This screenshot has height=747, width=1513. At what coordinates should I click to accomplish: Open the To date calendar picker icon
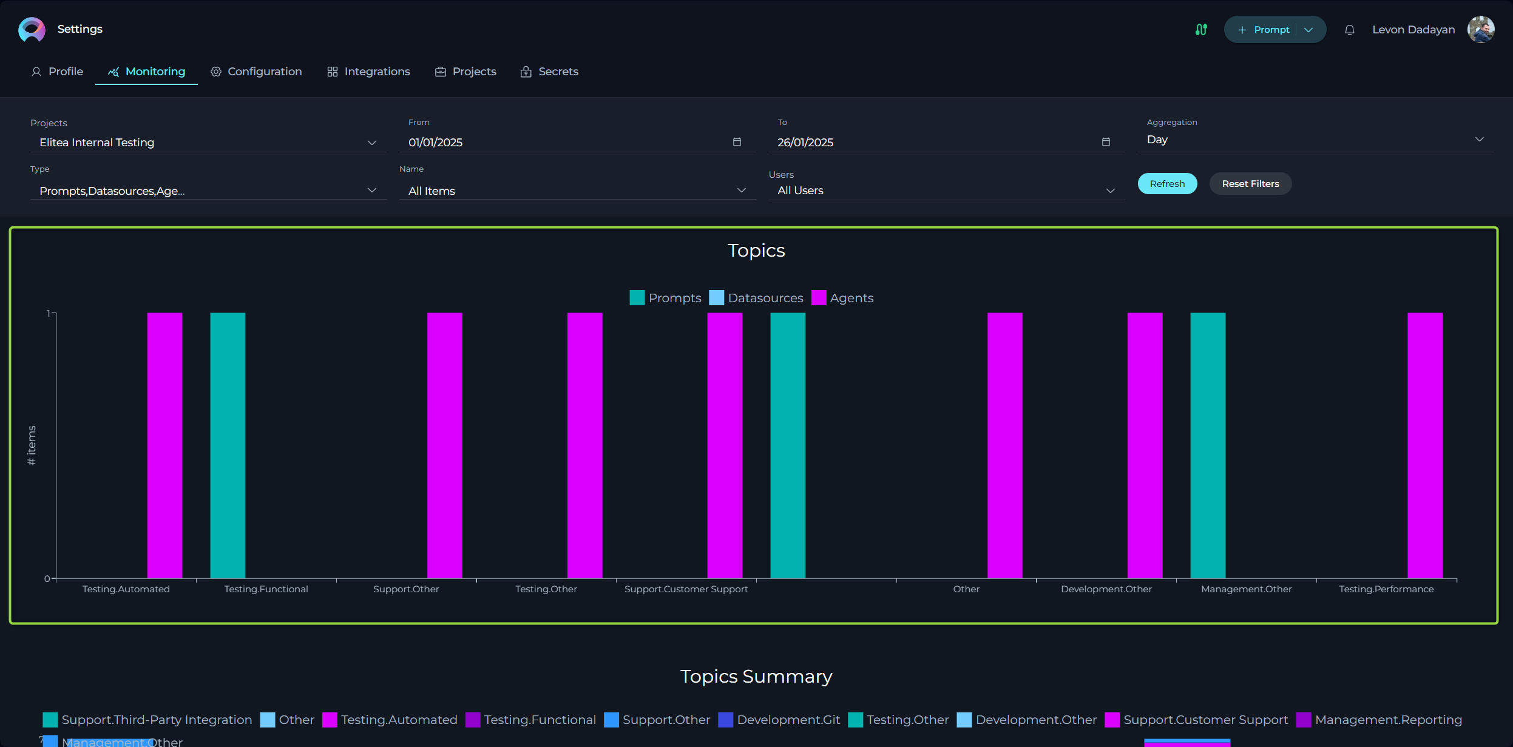click(x=1106, y=142)
